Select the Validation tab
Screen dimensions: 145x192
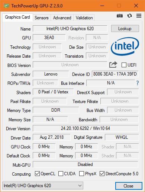point(84,18)
